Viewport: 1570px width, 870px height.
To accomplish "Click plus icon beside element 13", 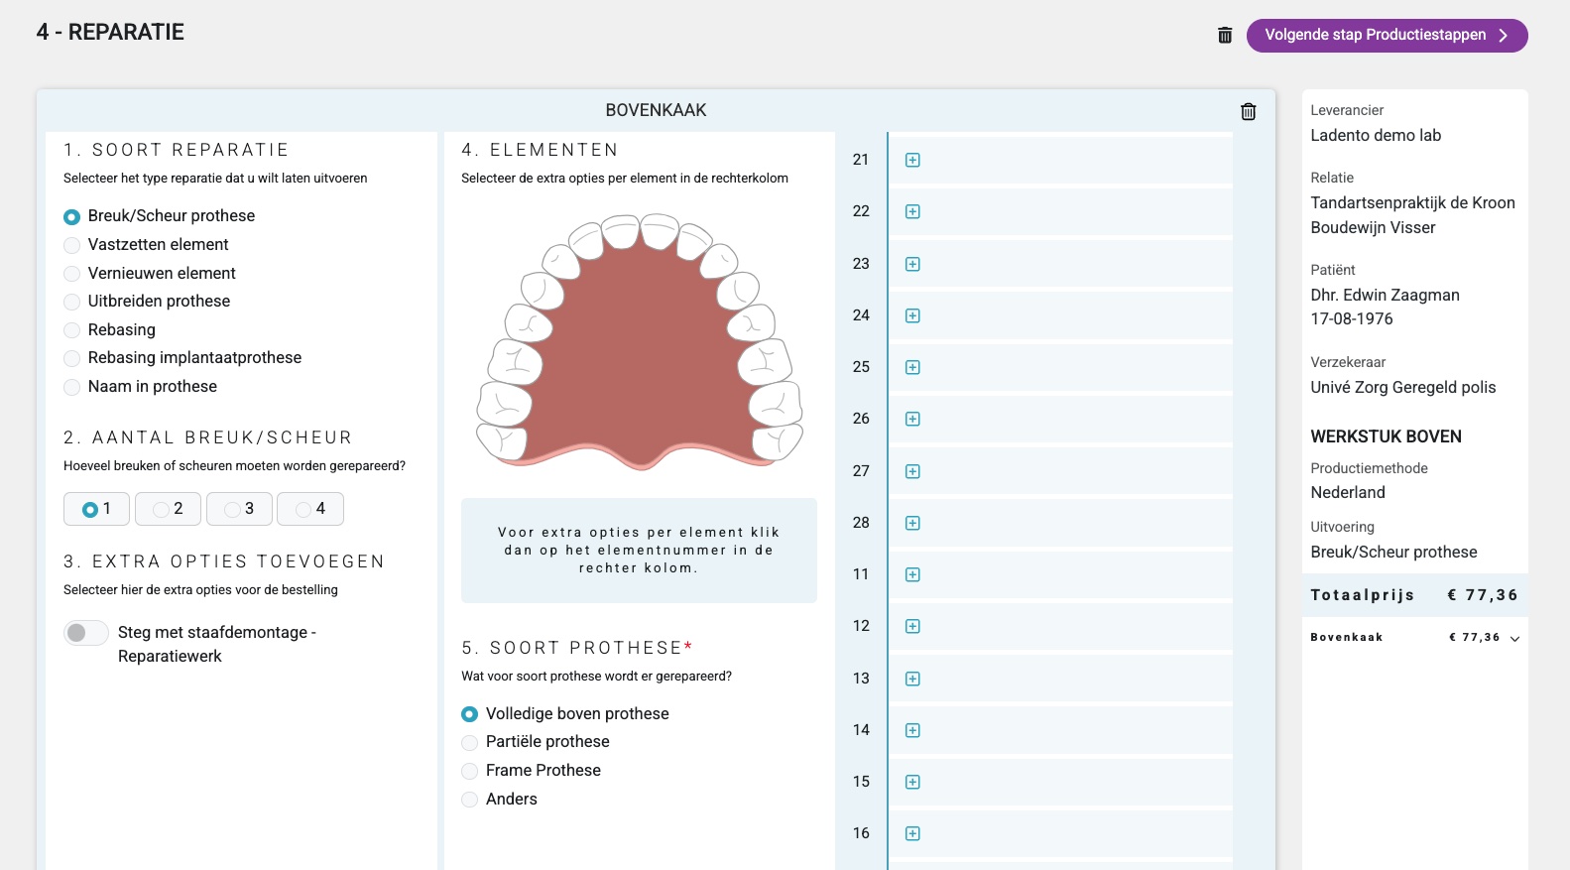I will pyautogui.click(x=912, y=679).
